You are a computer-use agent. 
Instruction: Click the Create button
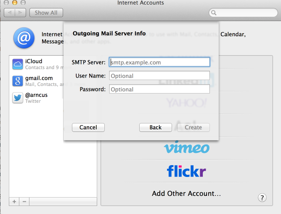tap(194, 128)
